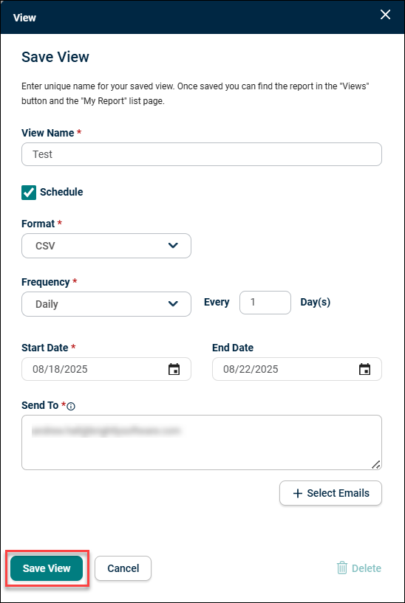The image size is (405, 603).
Task: Open the Start Date calendar picker icon
Action: click(x=174, y=369)
